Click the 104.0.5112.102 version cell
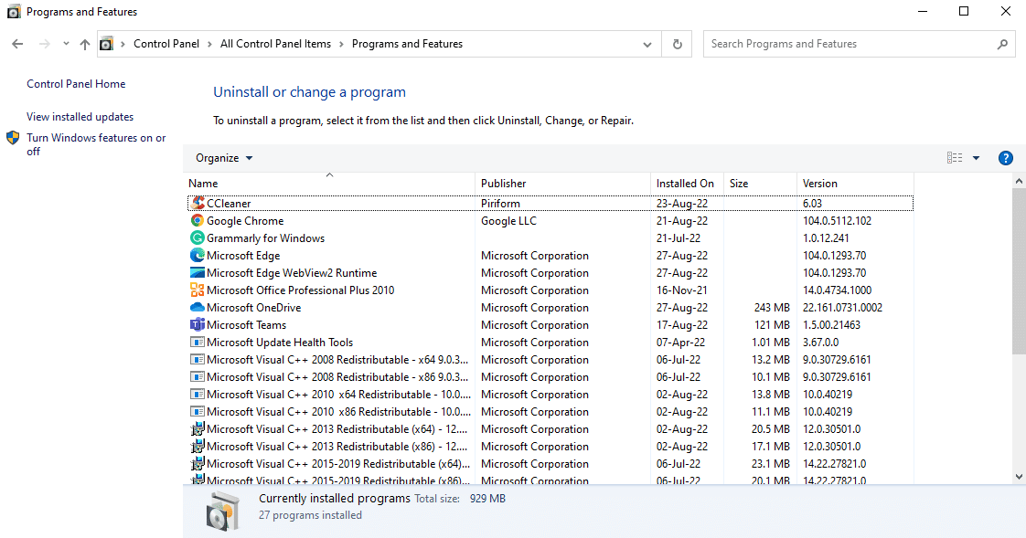 837,221
